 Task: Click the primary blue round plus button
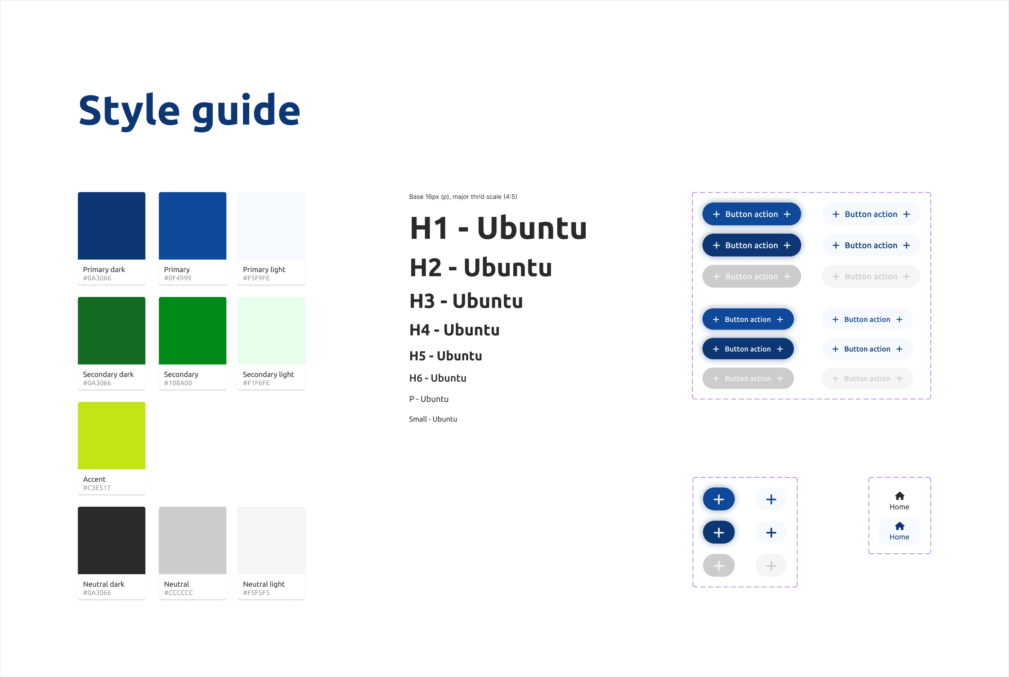[719, 499]
